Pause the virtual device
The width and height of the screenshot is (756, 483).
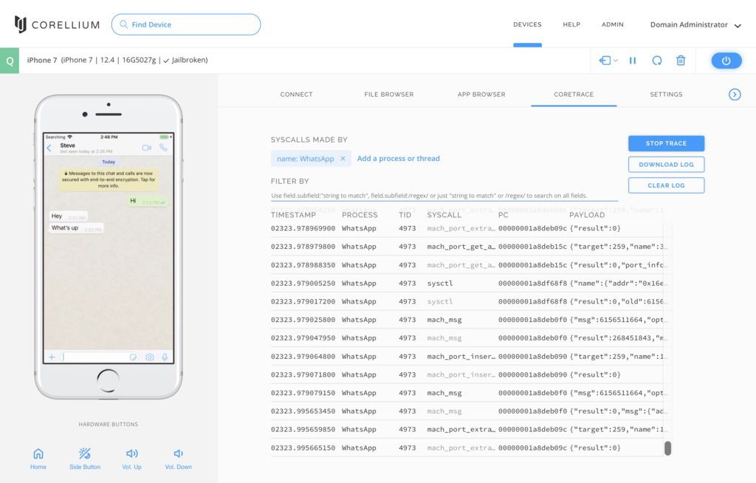633,61
